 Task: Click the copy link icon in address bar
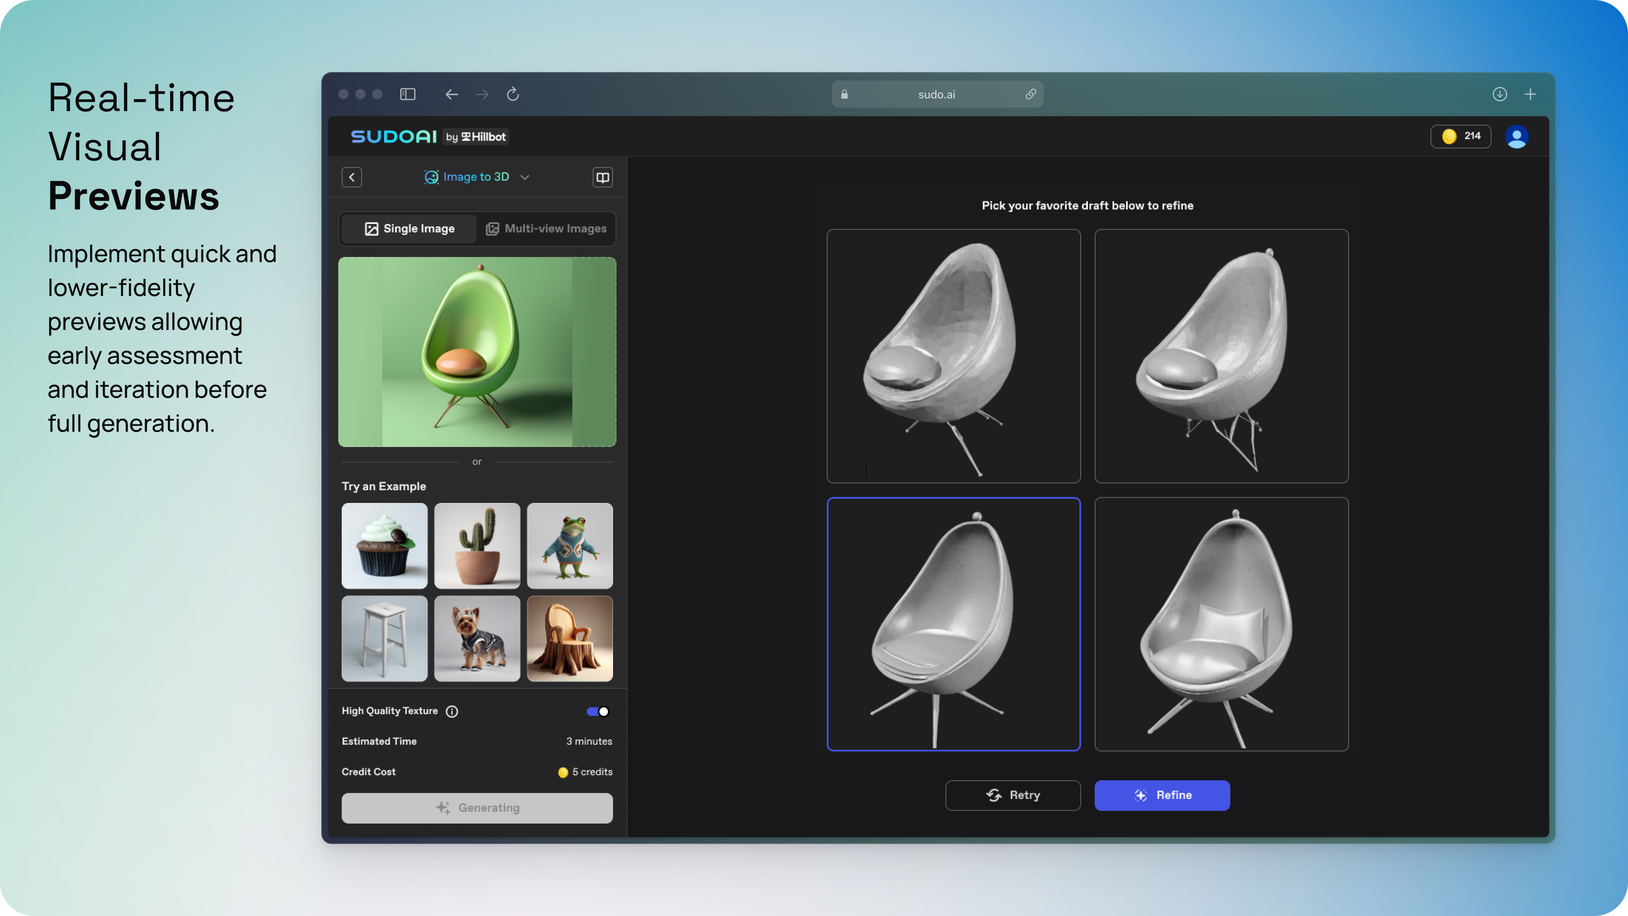(x=1030, y=94)
